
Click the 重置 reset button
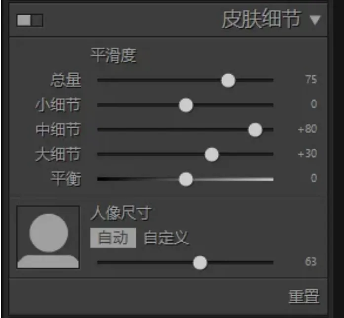[x=304, y=296]
